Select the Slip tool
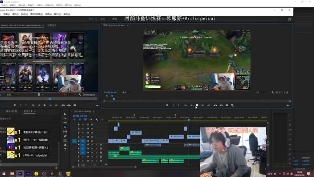This screenshot has width=314, height=177. click(65, 132)
